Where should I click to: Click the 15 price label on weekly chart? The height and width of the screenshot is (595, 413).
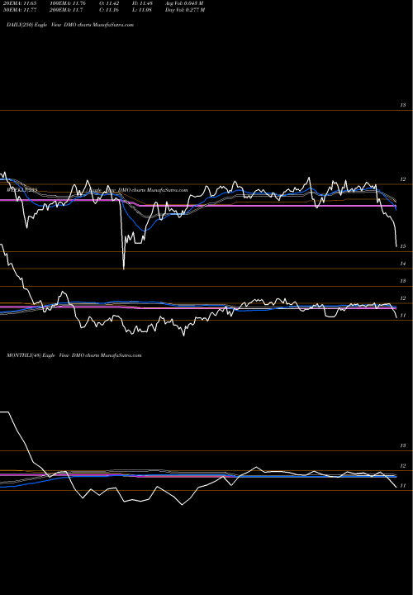pyautogui.click(x=403, y=246)
